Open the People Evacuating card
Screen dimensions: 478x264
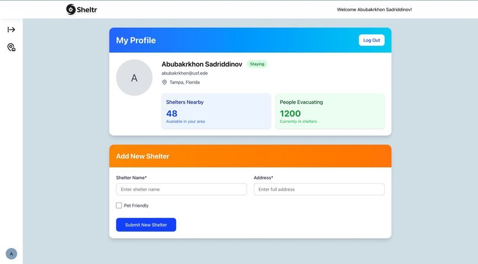[x=330, y=111]
